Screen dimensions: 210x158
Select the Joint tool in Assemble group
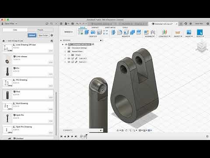pyautogui.click(x=153, y=32)
